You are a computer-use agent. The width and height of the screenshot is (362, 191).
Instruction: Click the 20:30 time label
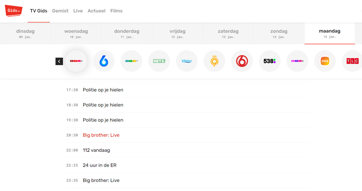(x=72, y=135)
